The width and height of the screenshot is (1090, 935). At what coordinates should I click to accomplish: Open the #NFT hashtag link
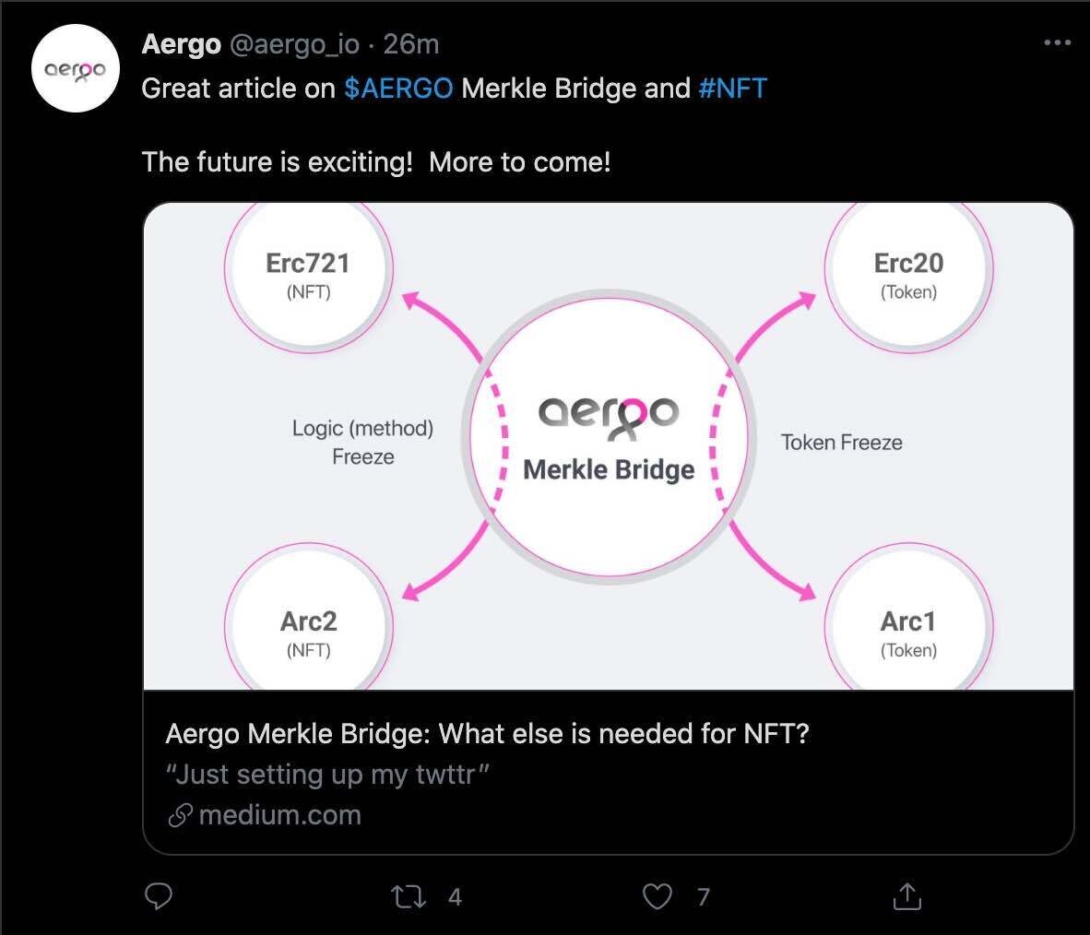732,89
